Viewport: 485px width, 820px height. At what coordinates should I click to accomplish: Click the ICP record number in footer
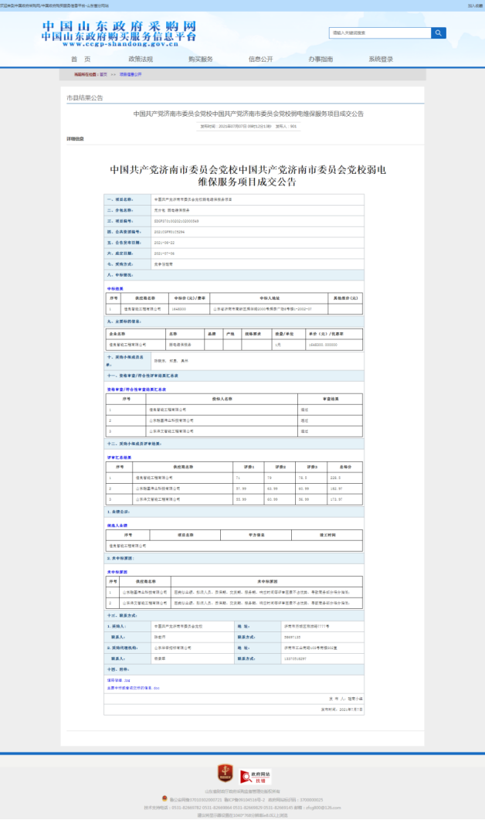(x=238, y=799)
